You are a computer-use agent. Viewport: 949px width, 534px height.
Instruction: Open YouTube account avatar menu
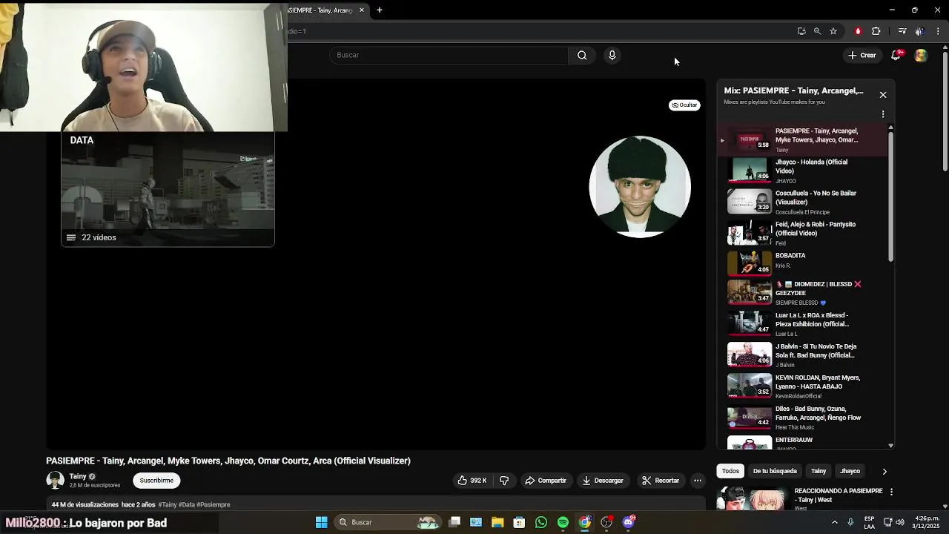(921, 55)
